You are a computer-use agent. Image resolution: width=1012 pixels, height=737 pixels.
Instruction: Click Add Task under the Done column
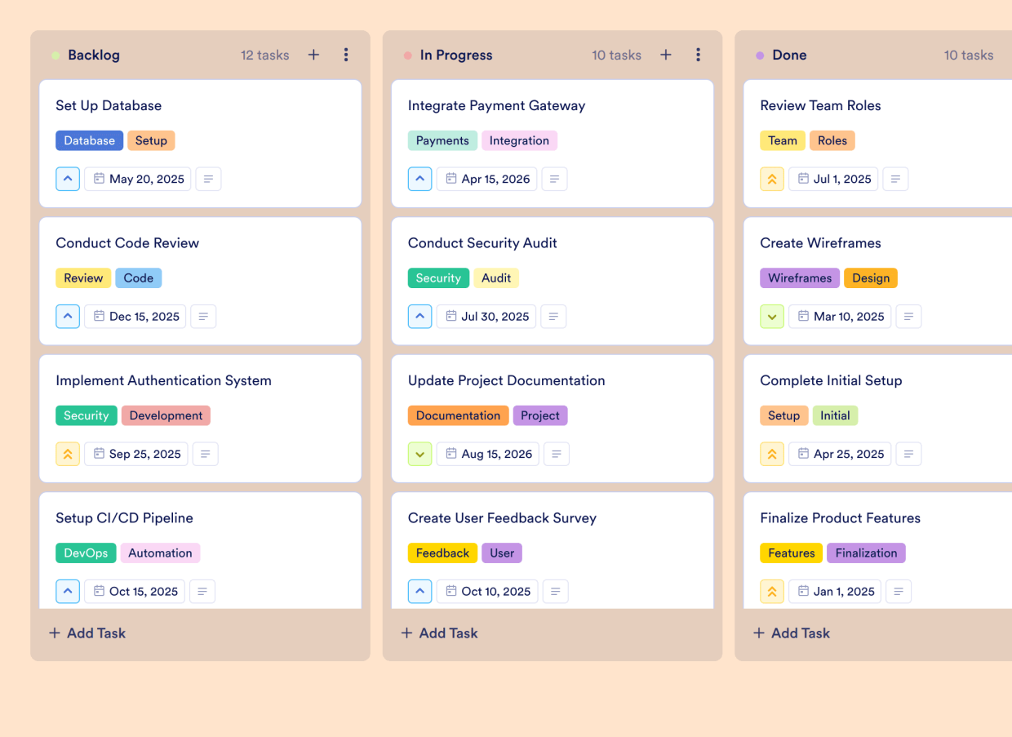point(791,633)
